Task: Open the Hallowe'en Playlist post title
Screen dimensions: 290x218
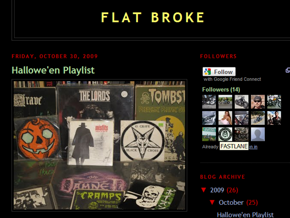Action: (x=53, y=70)
